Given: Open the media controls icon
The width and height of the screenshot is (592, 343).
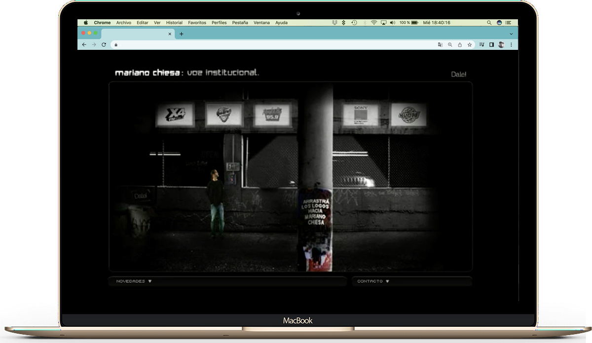Looking at the screenshot, I should click(481, 44).
